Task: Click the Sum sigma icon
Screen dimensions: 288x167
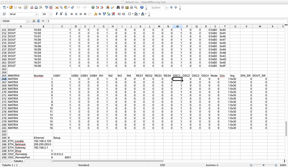Action: pyautogui.click(x=38, y=21)
